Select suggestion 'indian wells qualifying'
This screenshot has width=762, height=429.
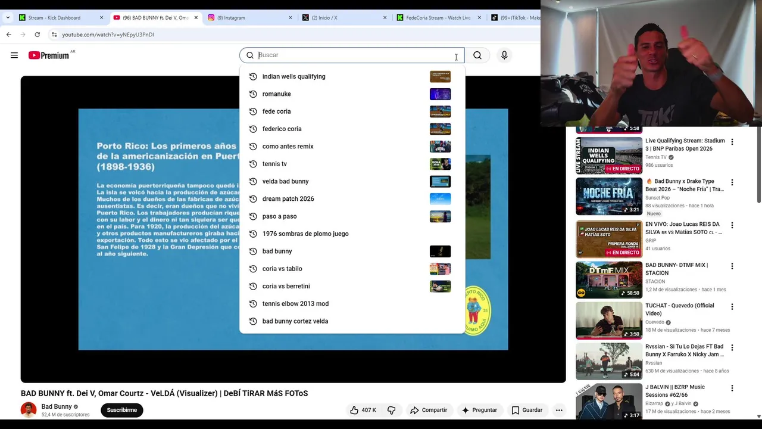point(352,76)
